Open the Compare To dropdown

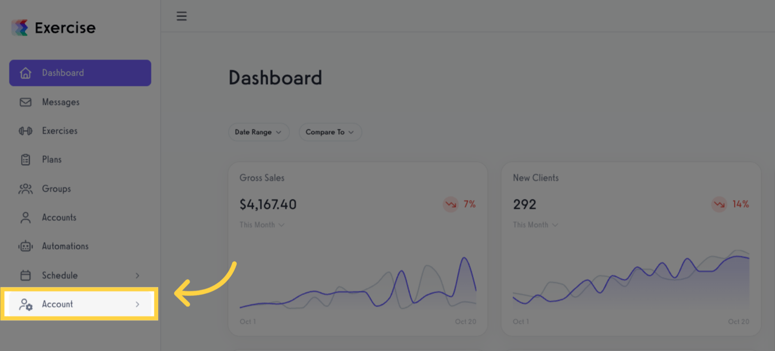[x=330, y=132]
